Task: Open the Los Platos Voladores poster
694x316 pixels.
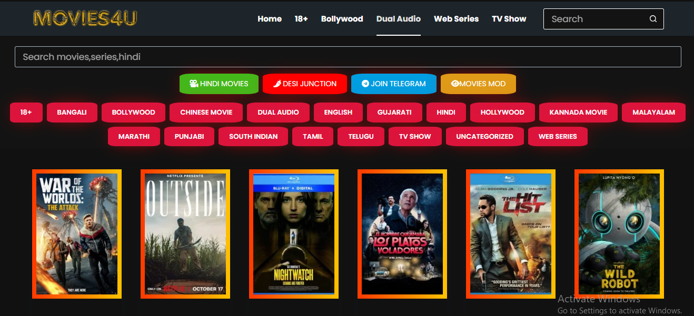Action: tap(402, 234)
